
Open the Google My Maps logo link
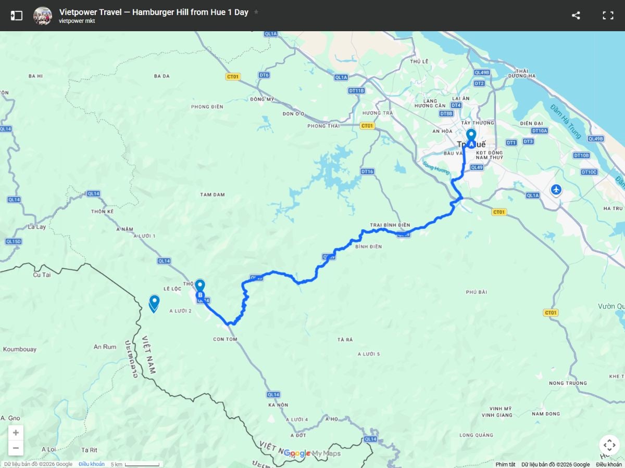tap(312, 453)
